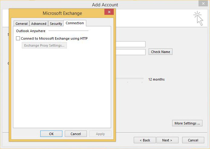Switch to the General tab

click(x=21, y=24)
